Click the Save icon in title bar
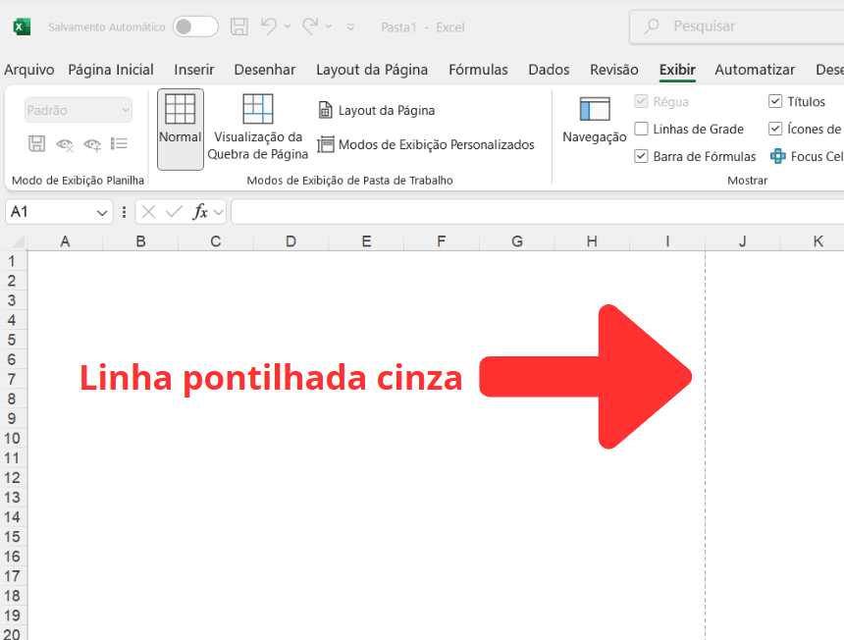The width and height of the screenshot is (844, 640). tap(238, 27)
